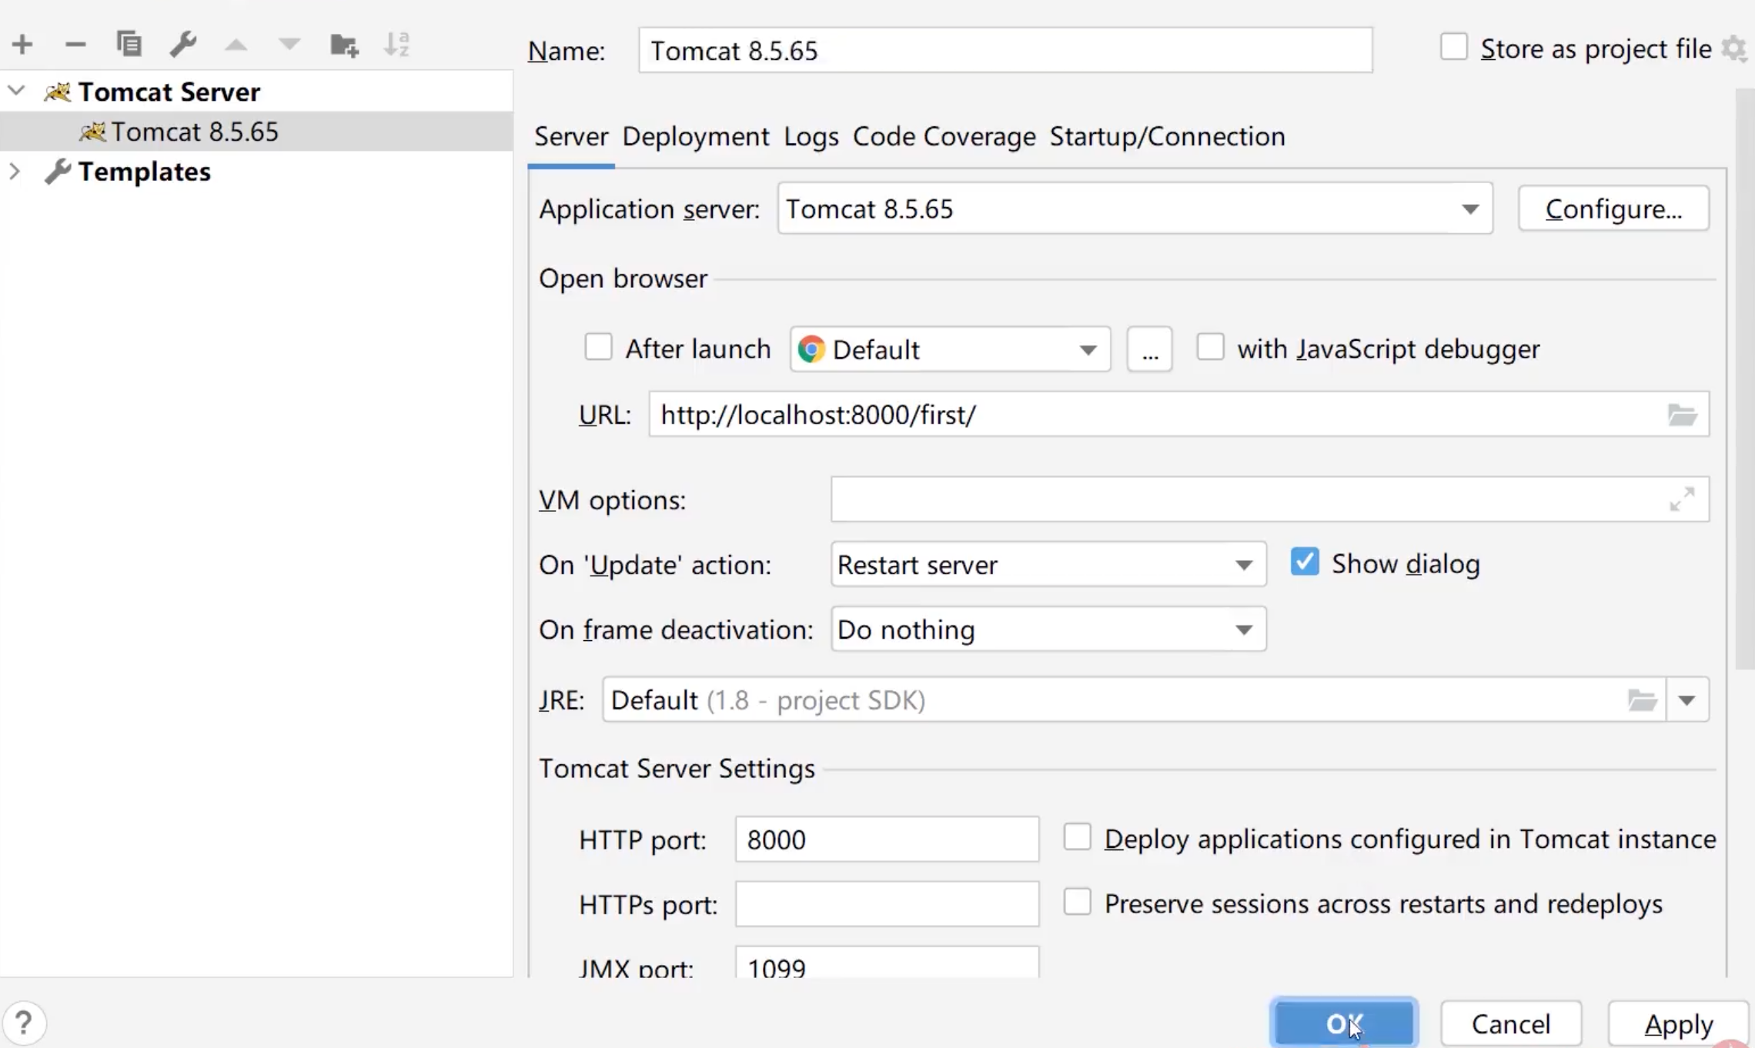This screenshot has width=1755, height=1048.
Task: Click the Copy Configuration icon
Action: tap(129, 45)
